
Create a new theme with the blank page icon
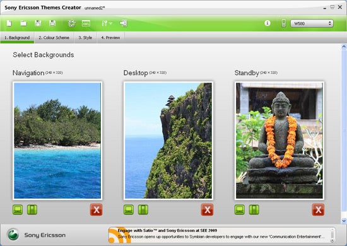[9, 23]
